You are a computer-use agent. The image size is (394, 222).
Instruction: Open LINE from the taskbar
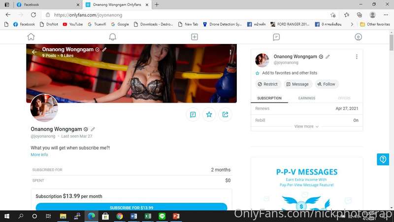[x=162, y=216]
